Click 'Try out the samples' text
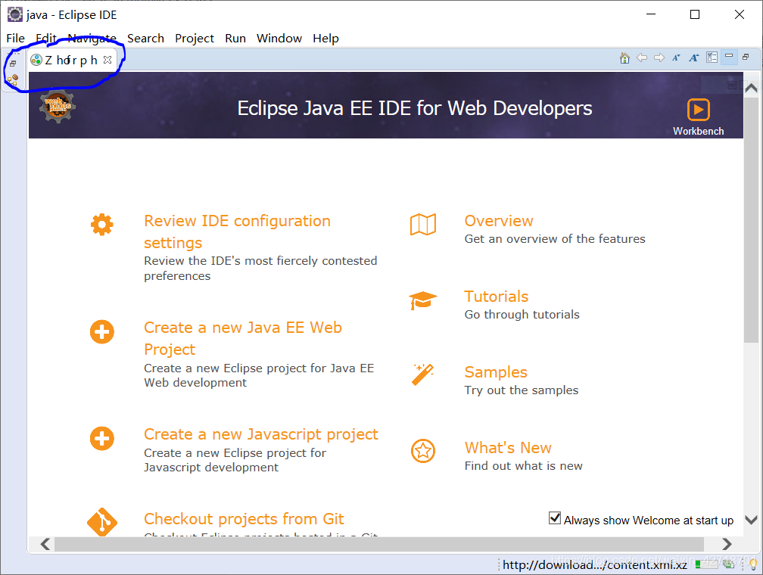The height and width of the screenshot is (575, 763). [521, 390]
